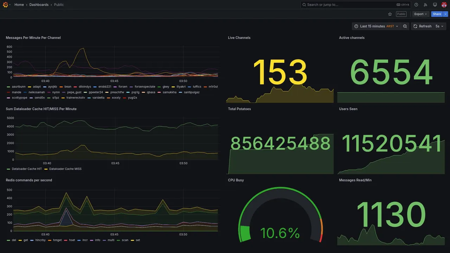The image size is (450, 253).
Task: Click the monitor icon in top bar
Action: 435,5
